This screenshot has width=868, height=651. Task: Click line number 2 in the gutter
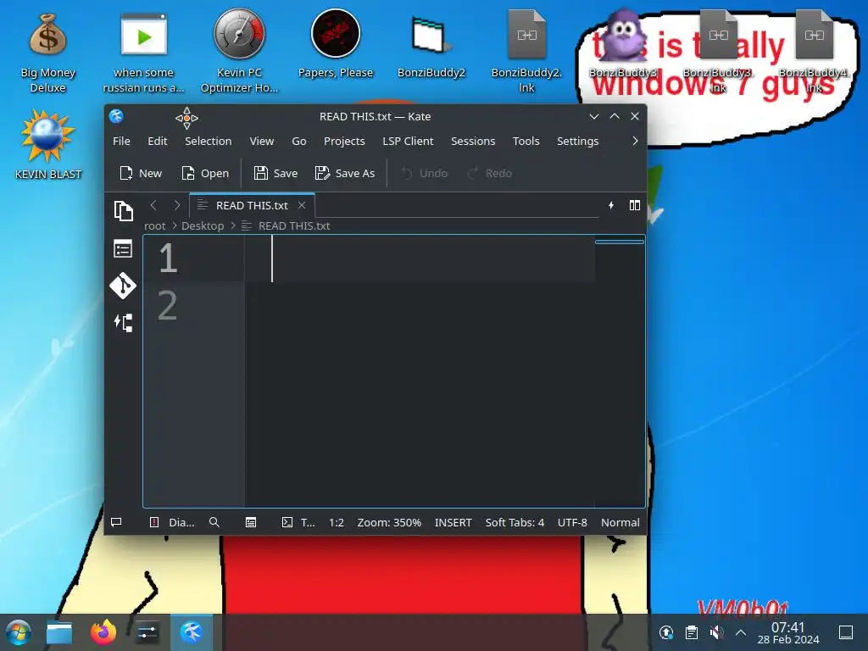[167, 305]
